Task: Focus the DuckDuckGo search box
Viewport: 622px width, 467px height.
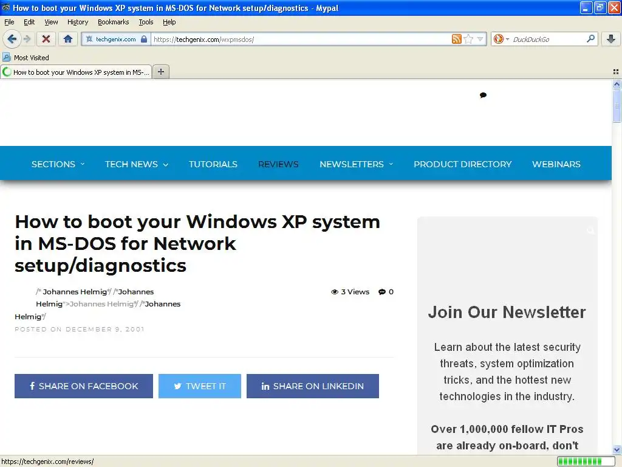Action: 547,39
